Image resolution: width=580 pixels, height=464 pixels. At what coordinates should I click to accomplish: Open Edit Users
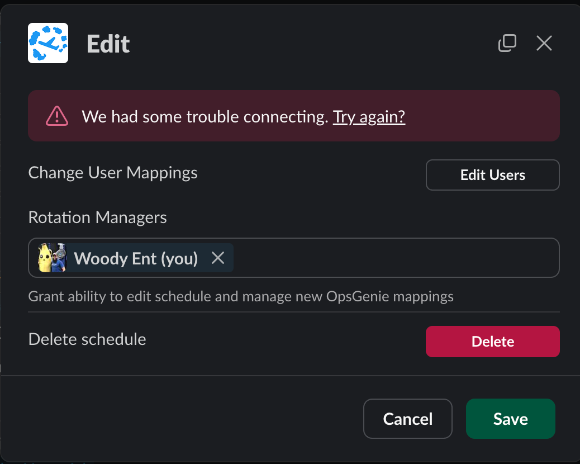[492, 175]
